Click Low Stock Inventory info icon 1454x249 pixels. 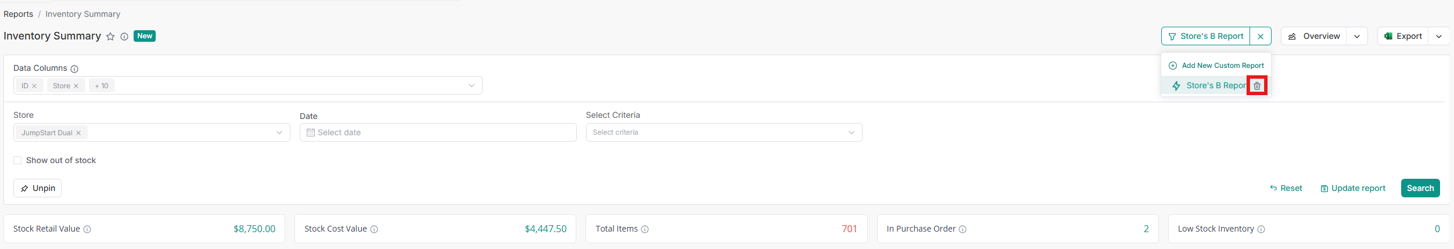[1261, 229]
